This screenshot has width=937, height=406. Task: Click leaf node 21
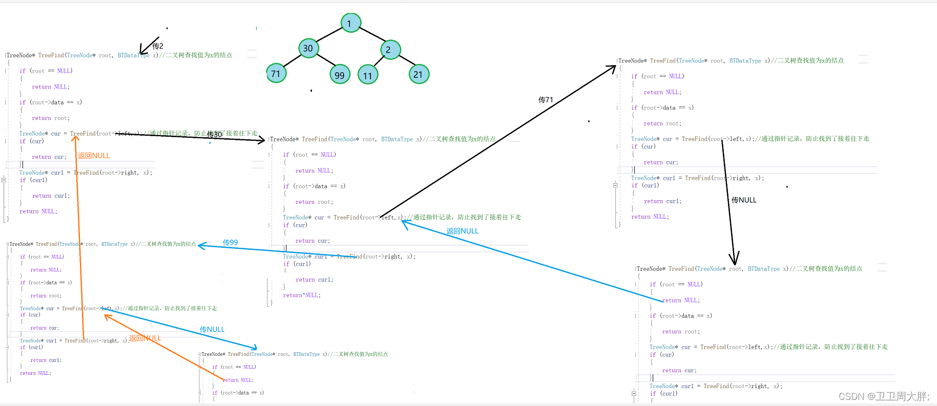(x=419, y=74)
